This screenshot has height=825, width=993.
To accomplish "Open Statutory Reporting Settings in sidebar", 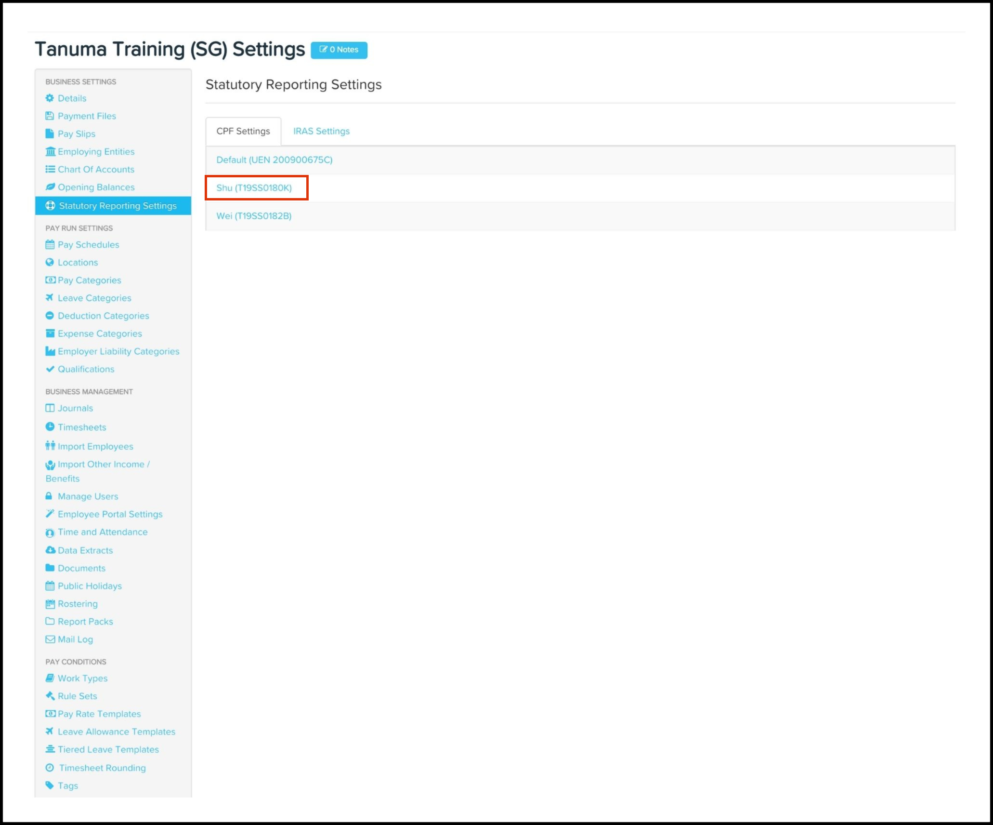I will [x=118, y=206].
